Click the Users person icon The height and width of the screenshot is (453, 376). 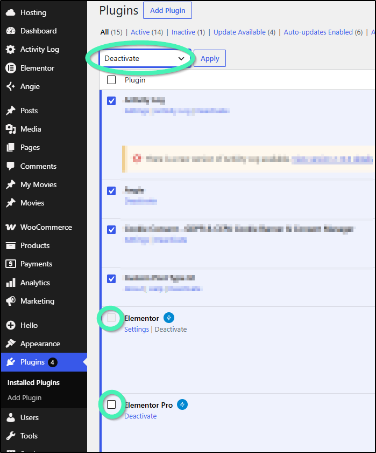11,417
